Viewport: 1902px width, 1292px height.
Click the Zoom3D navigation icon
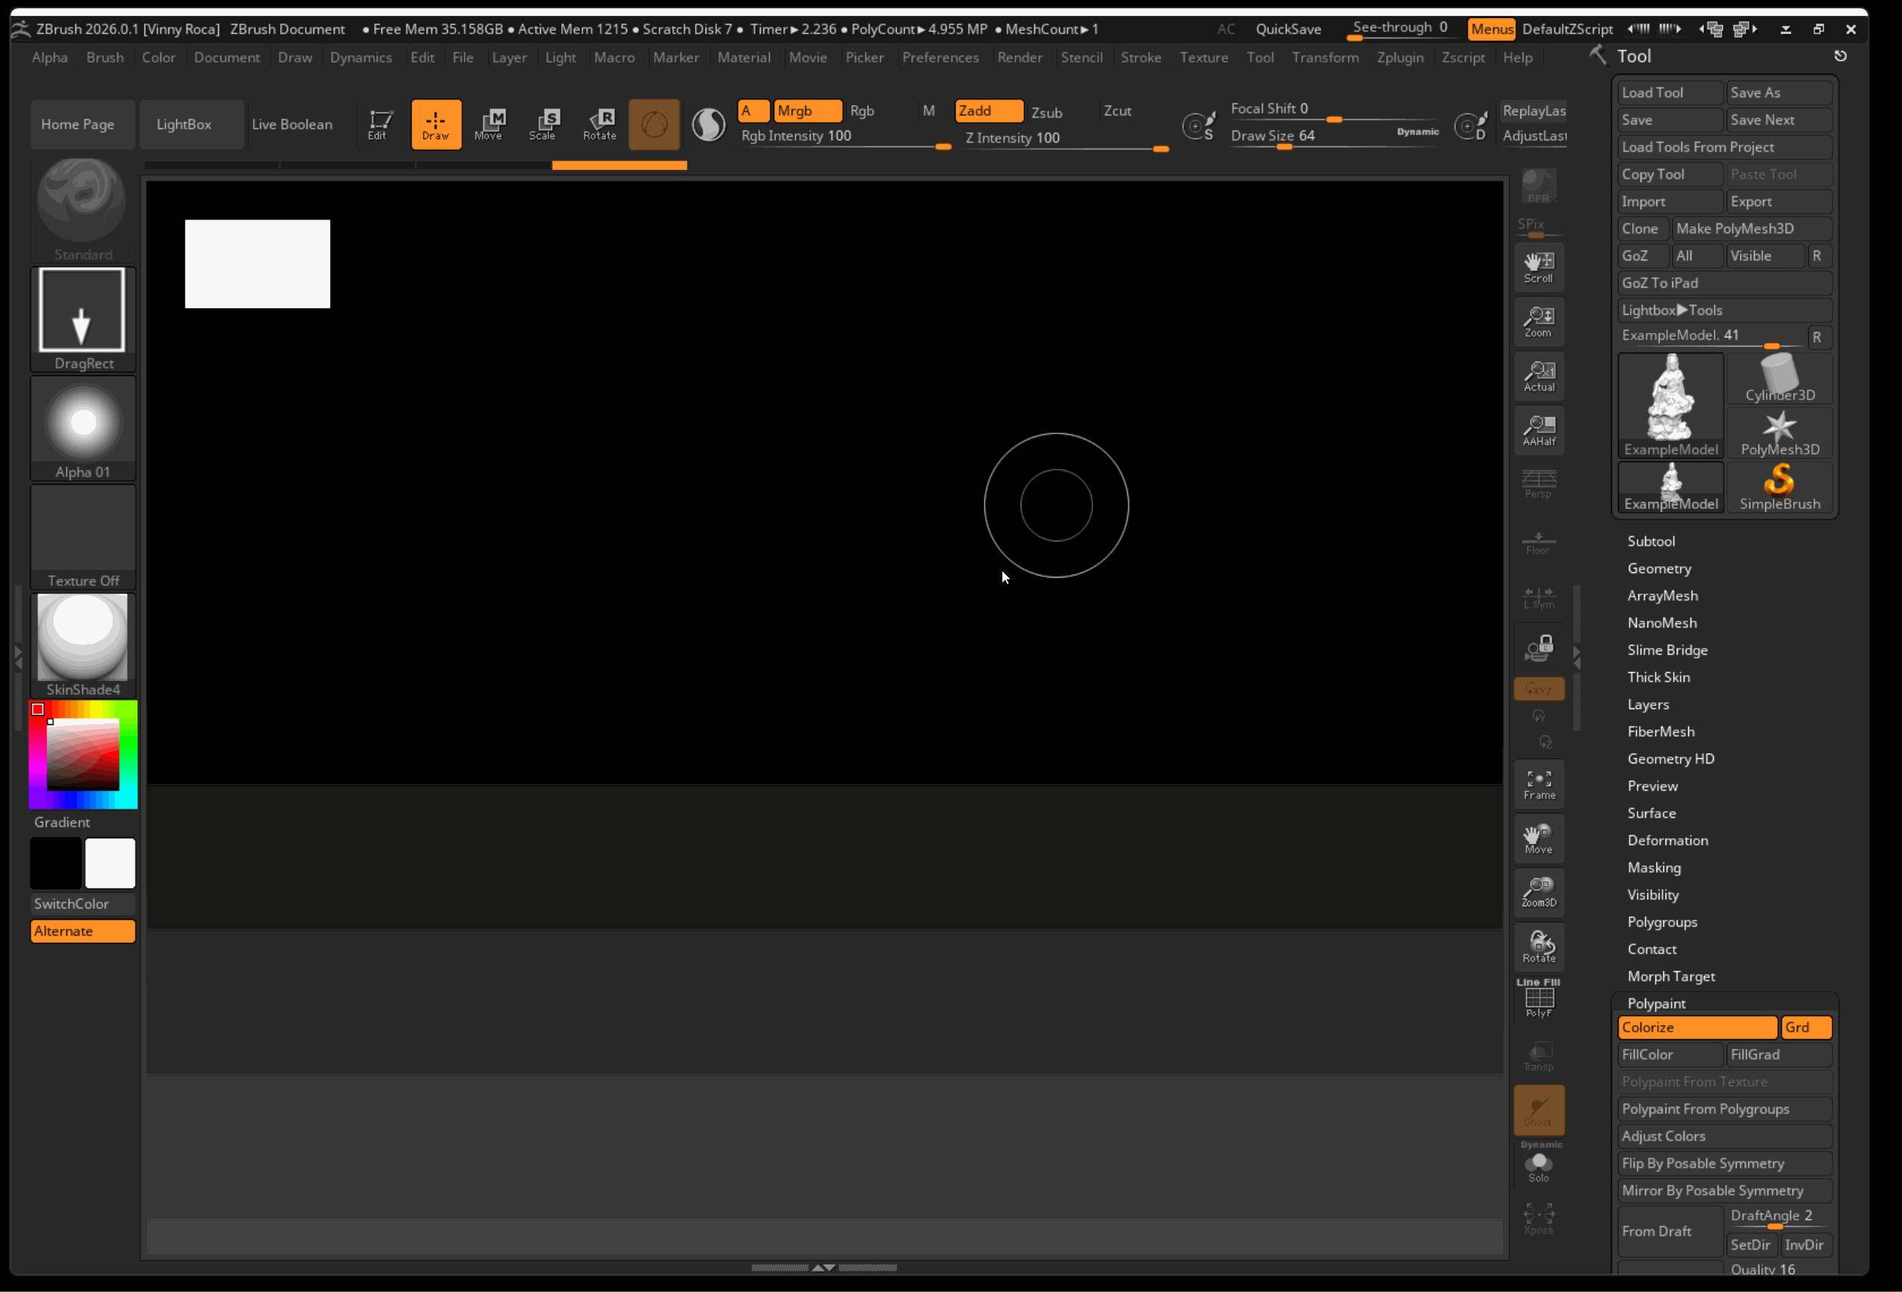point(1539,892)
